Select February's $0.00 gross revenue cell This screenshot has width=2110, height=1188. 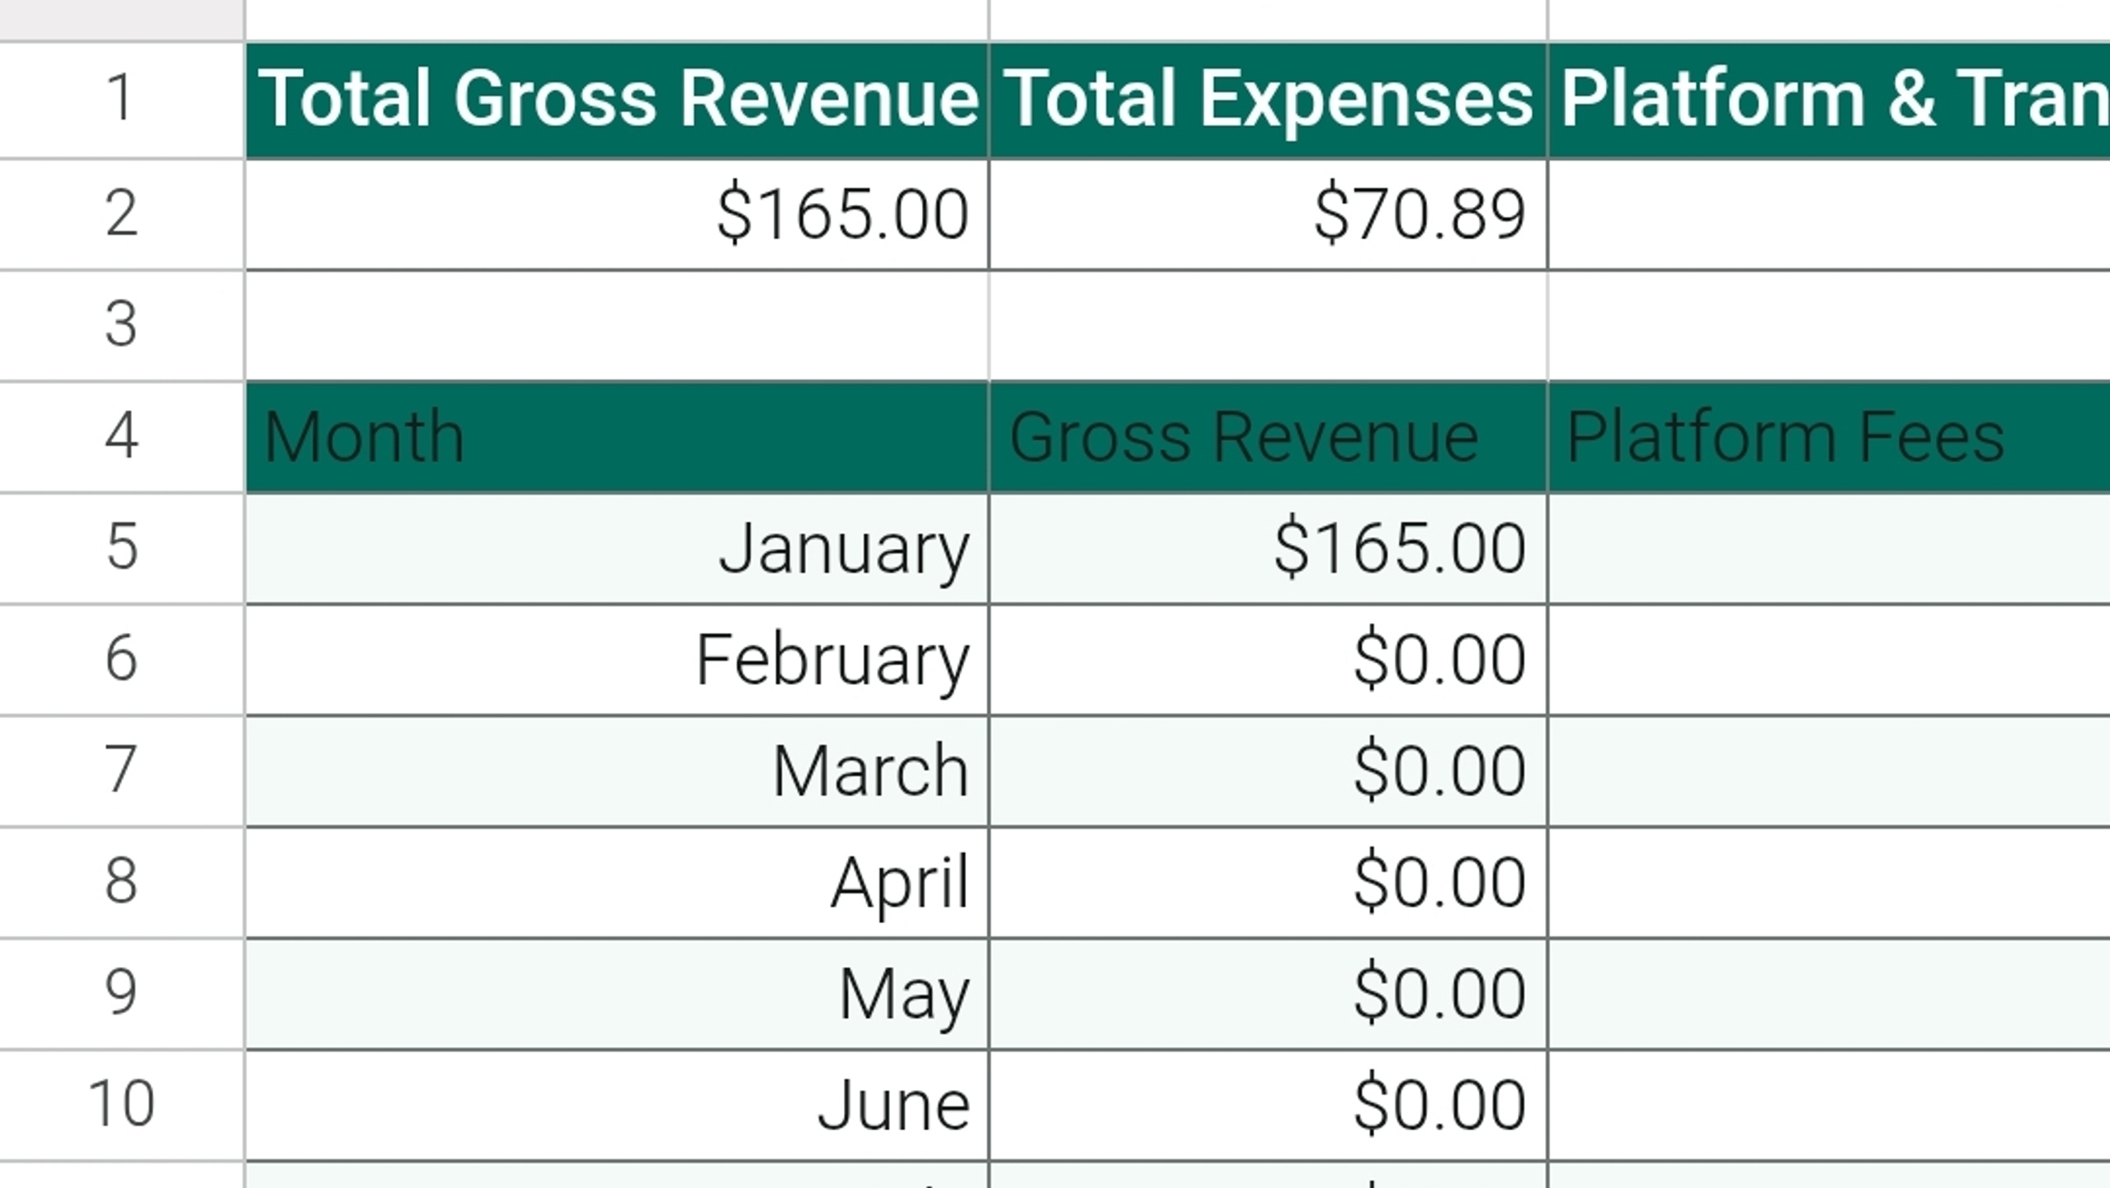(x=1268, y=660)
